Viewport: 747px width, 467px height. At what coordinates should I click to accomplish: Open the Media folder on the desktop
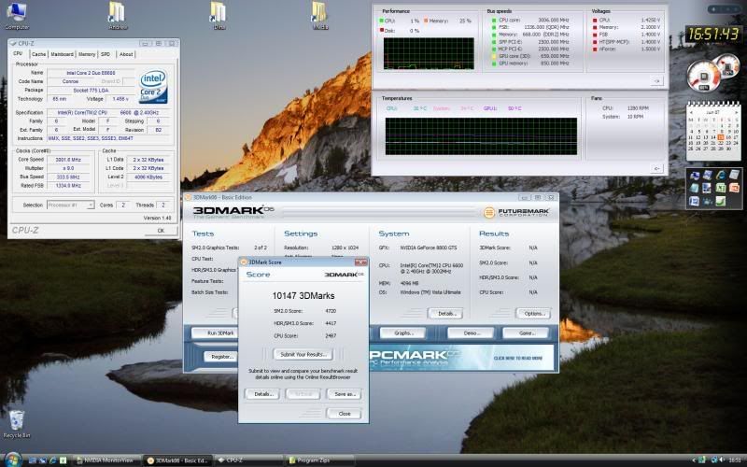(320, 14)
